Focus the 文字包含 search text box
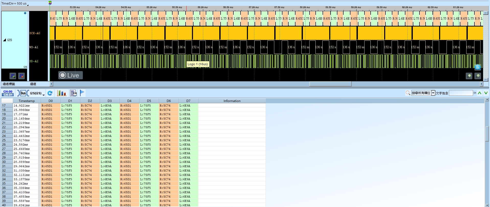Viewport: 490px width, 207px height. click(461, 93)
